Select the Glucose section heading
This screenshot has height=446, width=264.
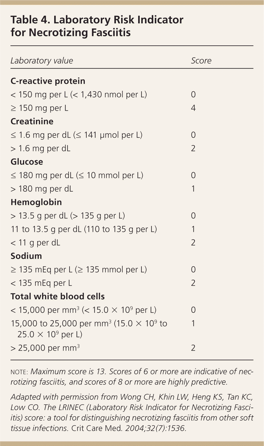[x=27, y=162]
